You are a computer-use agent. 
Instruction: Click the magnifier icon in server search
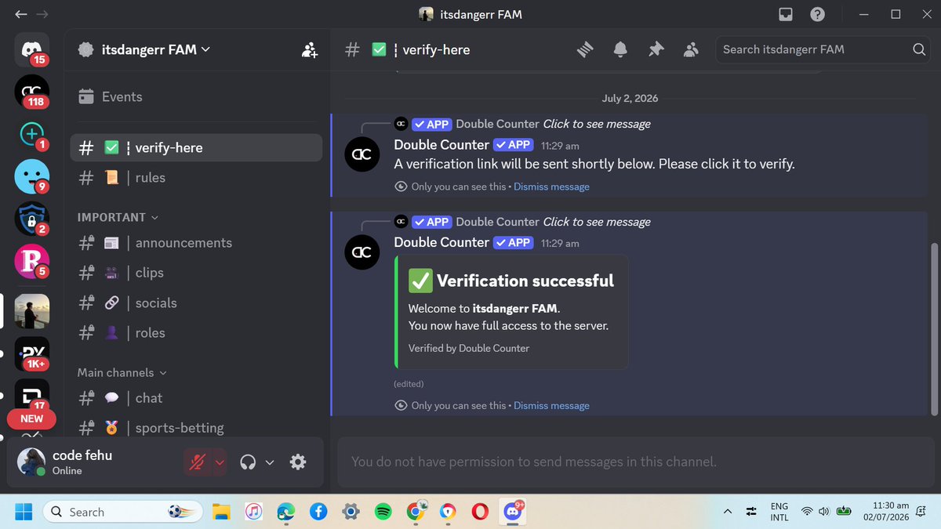[919, 49]
